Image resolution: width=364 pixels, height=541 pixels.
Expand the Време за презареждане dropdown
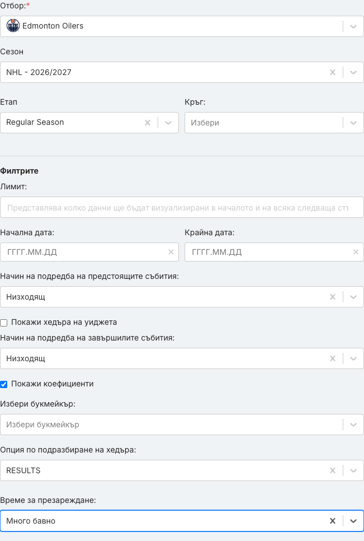[353, 521]
